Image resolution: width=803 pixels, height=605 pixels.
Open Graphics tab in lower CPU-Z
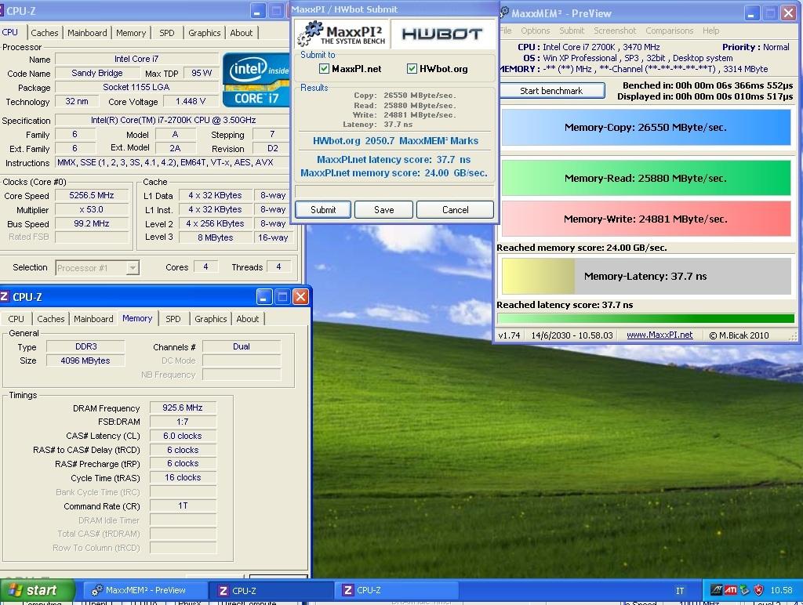coord(210,319)
